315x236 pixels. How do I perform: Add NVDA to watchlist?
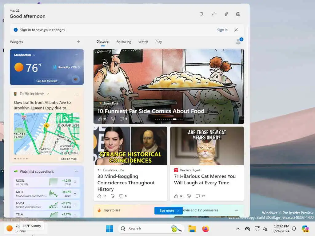click(75, 205)
